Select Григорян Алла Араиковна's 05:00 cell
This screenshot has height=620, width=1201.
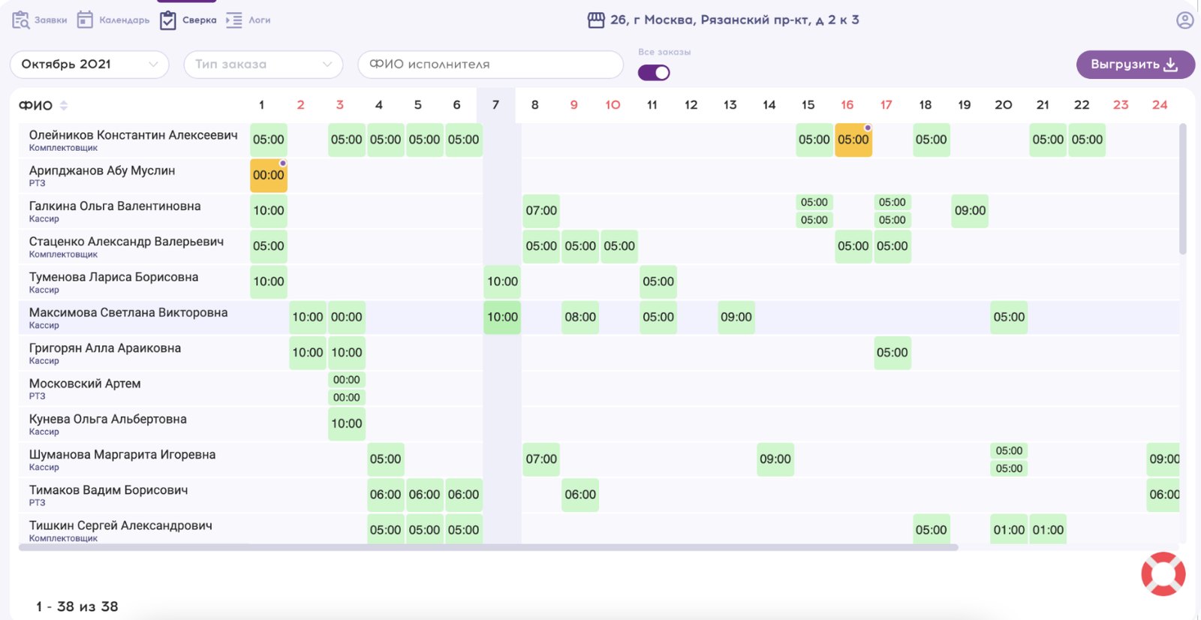pos(892,352)
